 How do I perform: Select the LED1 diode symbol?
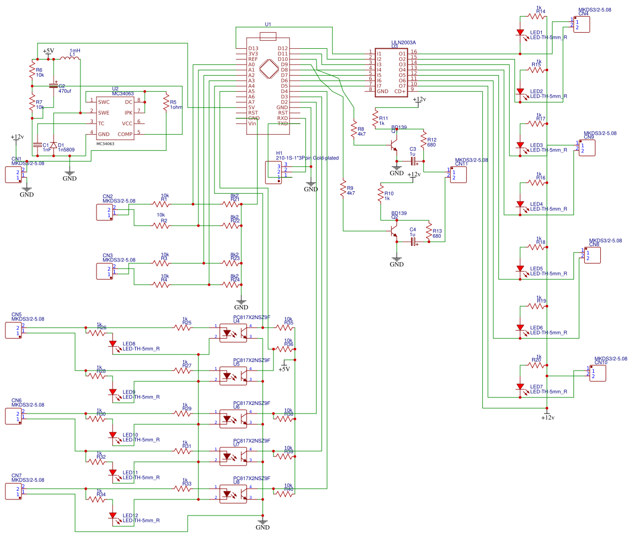520,34
